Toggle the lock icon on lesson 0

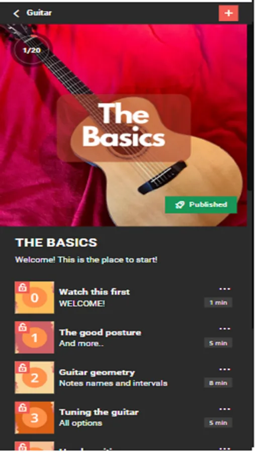click(x=22, y=287)
